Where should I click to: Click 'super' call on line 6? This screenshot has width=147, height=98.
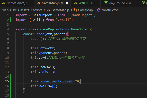pyautogui.click(x=36, y=39)
